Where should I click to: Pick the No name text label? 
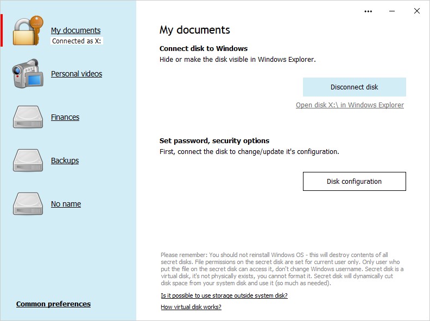click(66, 204)
